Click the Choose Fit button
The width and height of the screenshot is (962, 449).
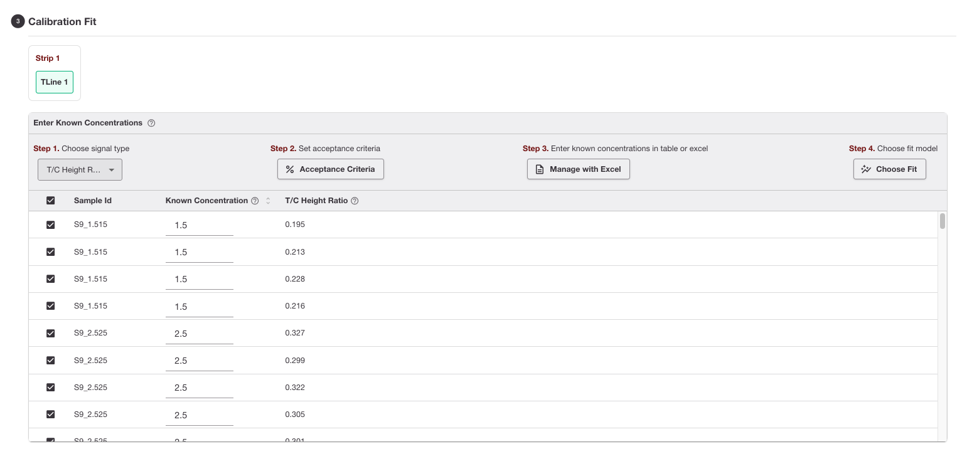coord(890,169)
